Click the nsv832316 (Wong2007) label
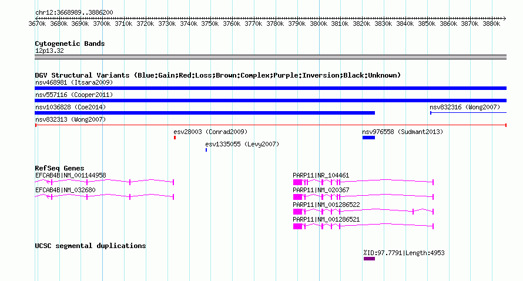 click(465, 107)
